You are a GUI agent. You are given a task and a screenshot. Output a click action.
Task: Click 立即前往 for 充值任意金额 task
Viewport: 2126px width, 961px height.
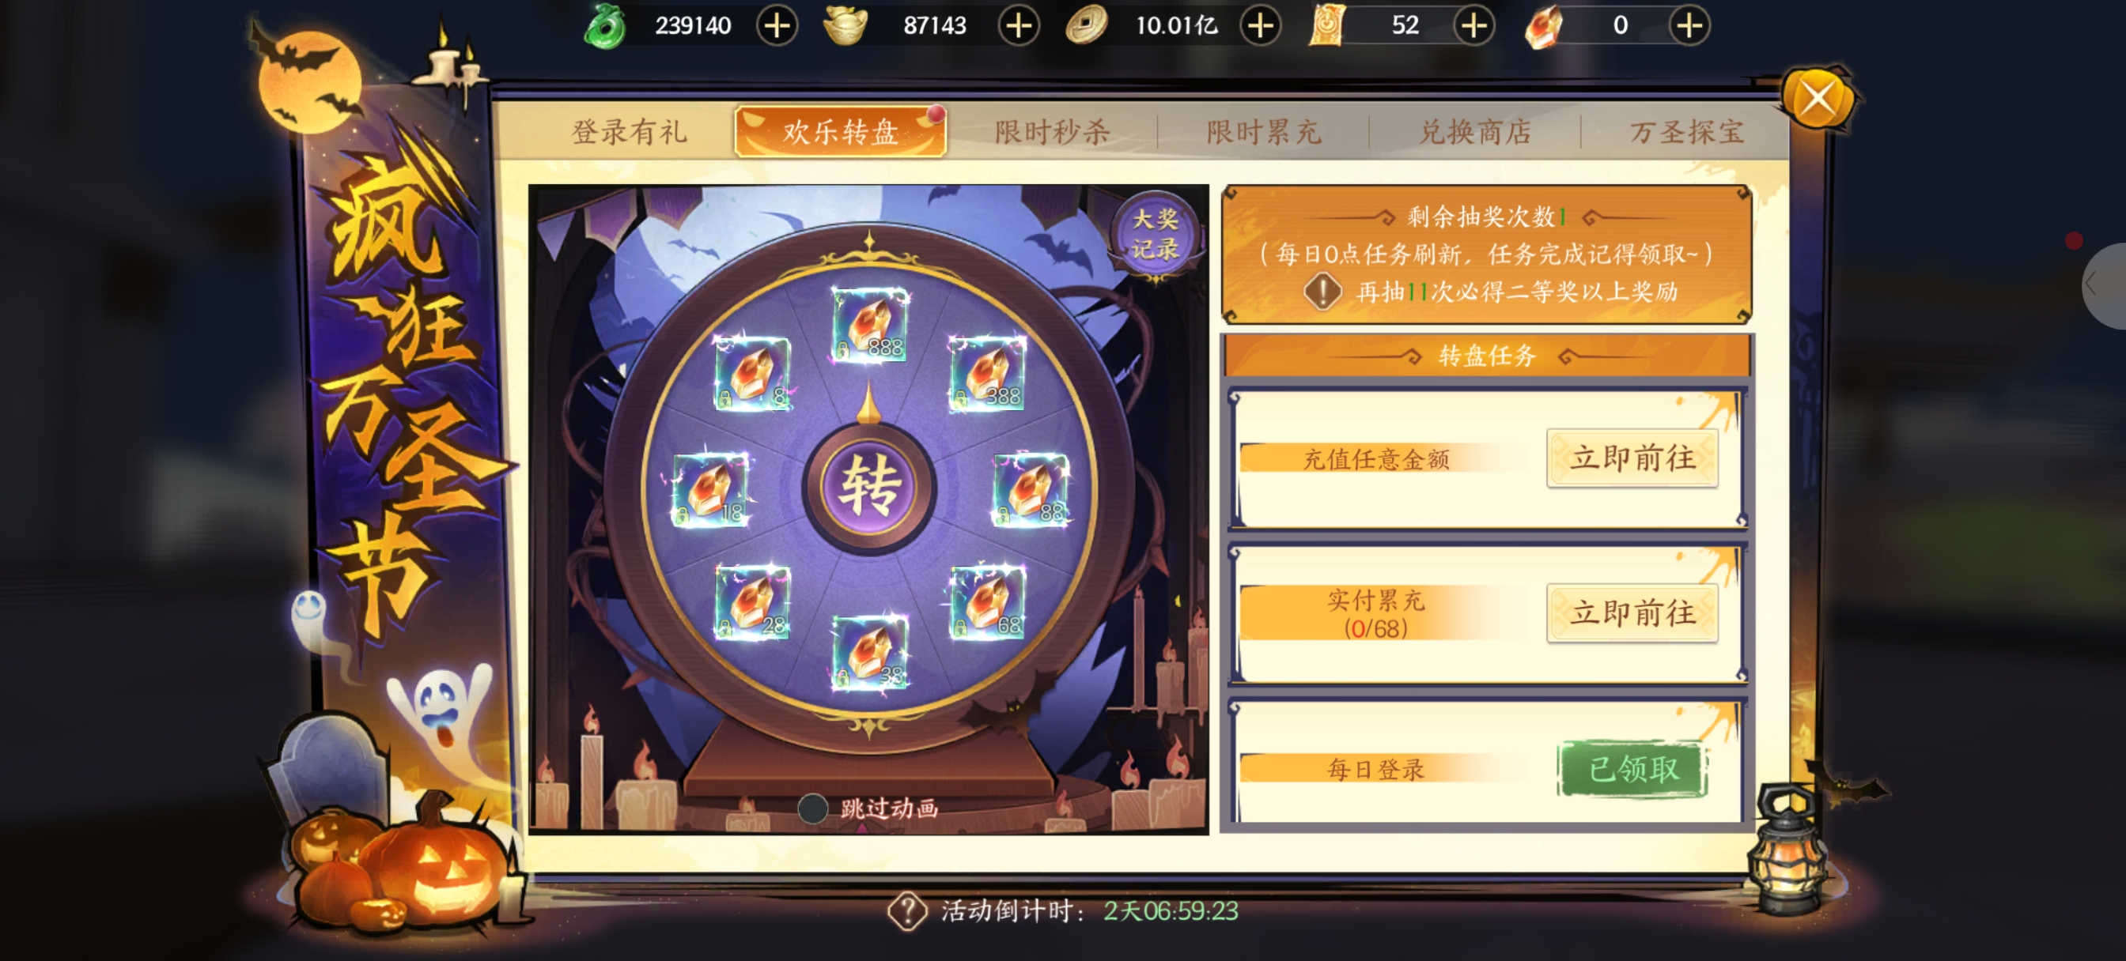tap(1632, 457)
